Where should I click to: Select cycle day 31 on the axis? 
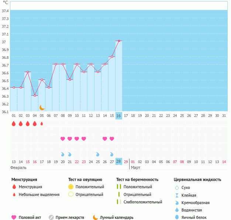click(224, 116)
